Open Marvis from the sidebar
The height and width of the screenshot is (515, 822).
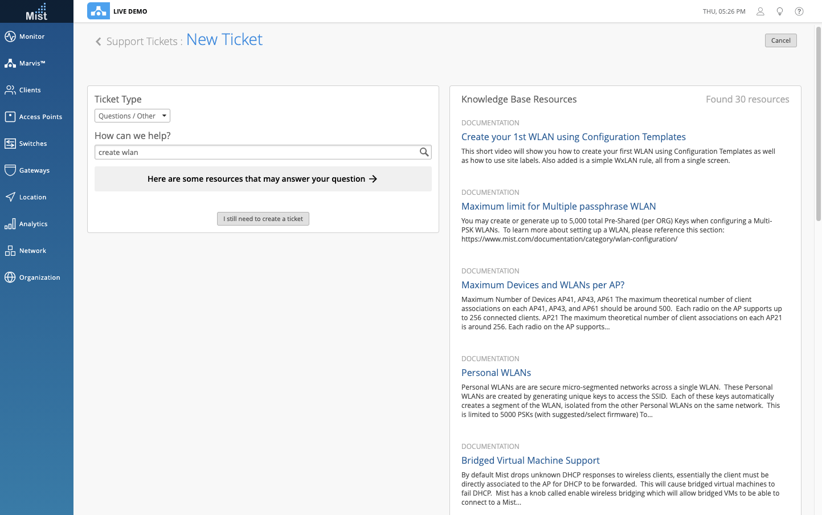(x=10, y=63)
